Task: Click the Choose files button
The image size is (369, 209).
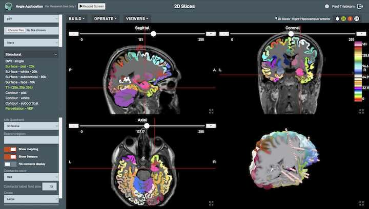Action: tap(15, 30)
